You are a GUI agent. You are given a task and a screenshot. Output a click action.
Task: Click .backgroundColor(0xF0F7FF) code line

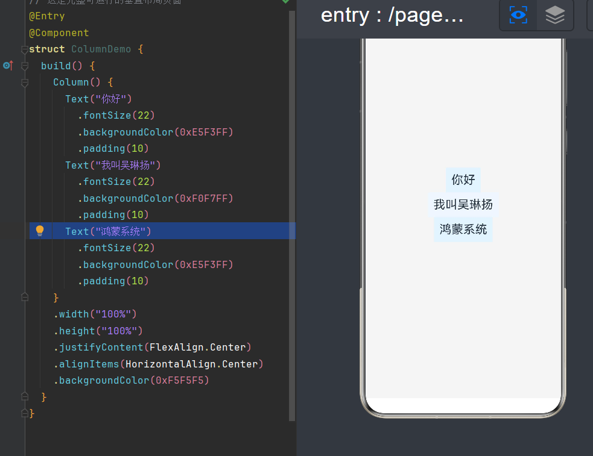coord(156,198)
